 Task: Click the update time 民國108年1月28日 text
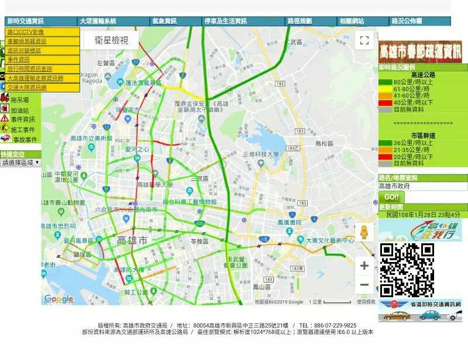click(x=423, y=215)
